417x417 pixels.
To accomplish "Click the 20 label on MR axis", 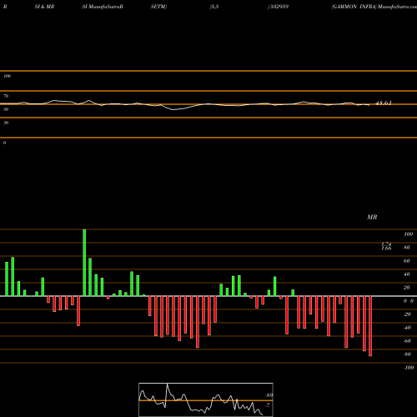I will (407, 288).
